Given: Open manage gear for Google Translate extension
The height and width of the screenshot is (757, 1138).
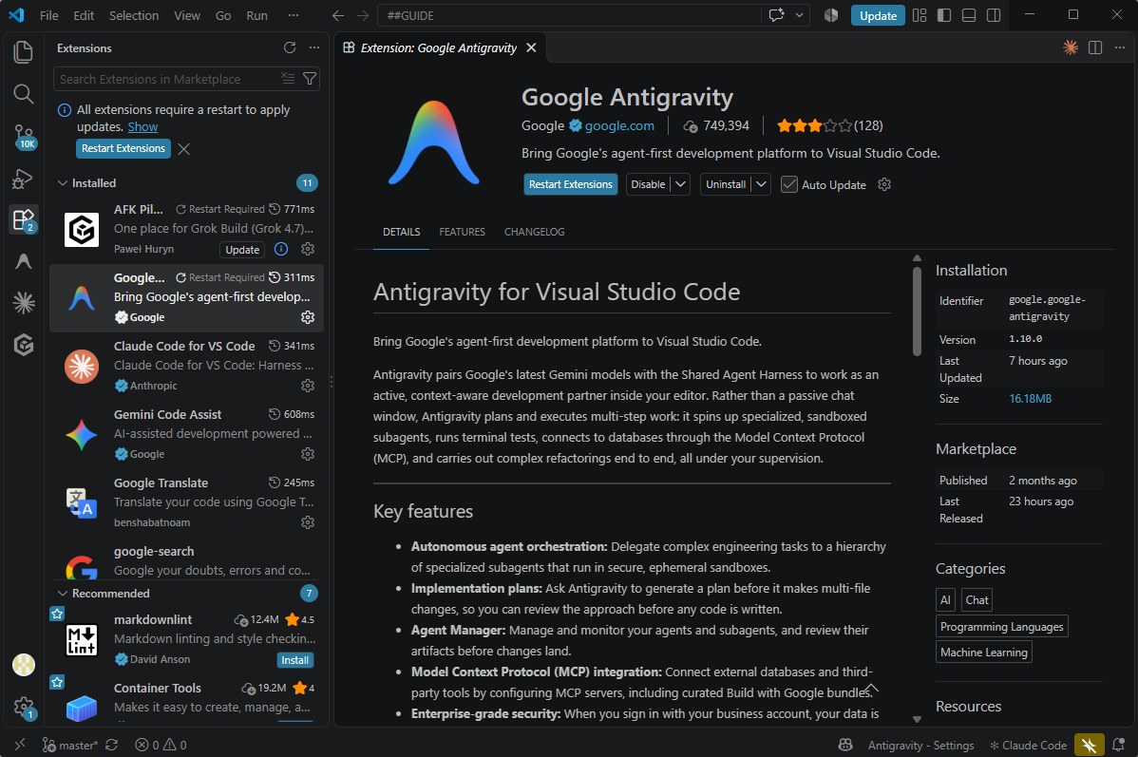Looking at the screenshot, I should point(308,522).
